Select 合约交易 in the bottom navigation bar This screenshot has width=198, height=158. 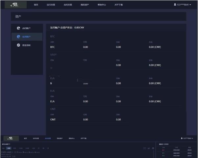click(x=48, y=138)
